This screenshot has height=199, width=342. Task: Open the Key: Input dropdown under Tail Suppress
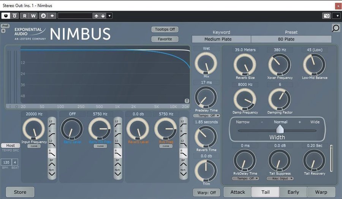point(280,178)
